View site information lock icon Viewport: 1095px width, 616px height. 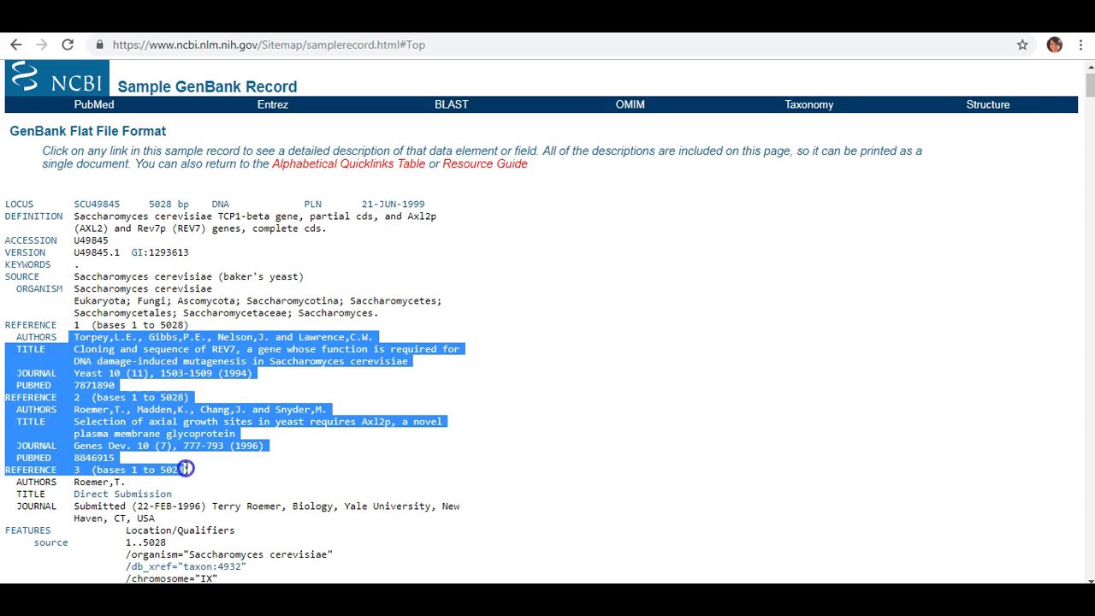100,44
